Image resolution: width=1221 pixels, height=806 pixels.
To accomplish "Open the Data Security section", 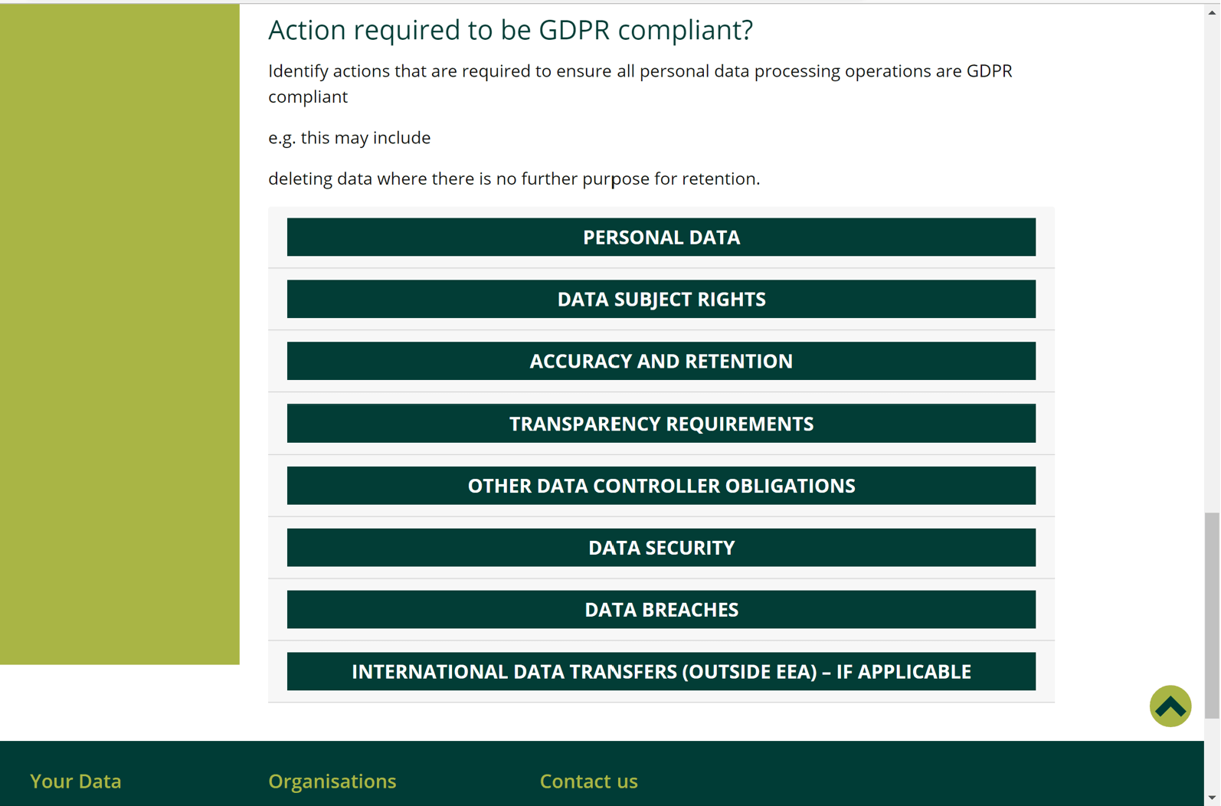I will pyautogui.click(x=661, y=548).
